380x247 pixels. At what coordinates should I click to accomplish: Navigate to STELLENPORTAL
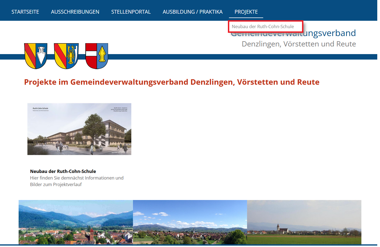131,12
